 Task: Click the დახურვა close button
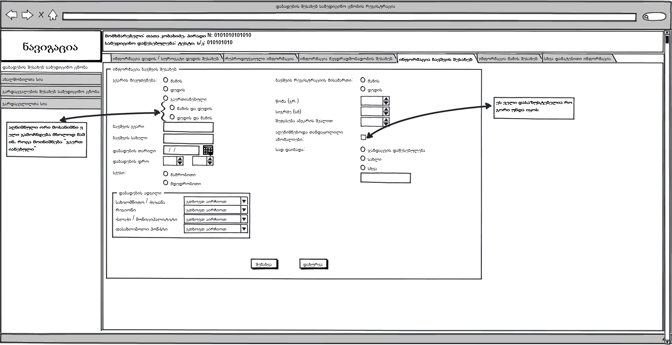[x=313, y=264]
